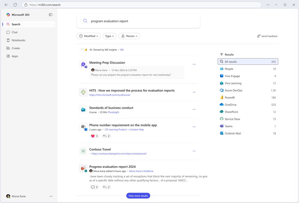Open the Notebooks icon in sidebar
The height and width of the screenshot is (203, 299).
(8, 40)
